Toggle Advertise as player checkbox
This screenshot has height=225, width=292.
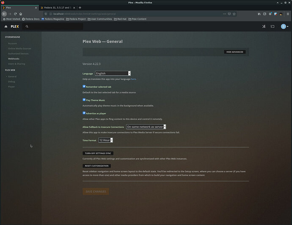pos(84,113)
